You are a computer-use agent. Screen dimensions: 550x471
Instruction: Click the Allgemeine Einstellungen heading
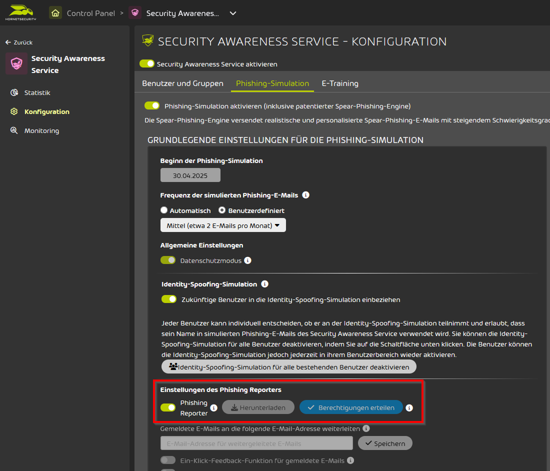[x=201, y=245]
